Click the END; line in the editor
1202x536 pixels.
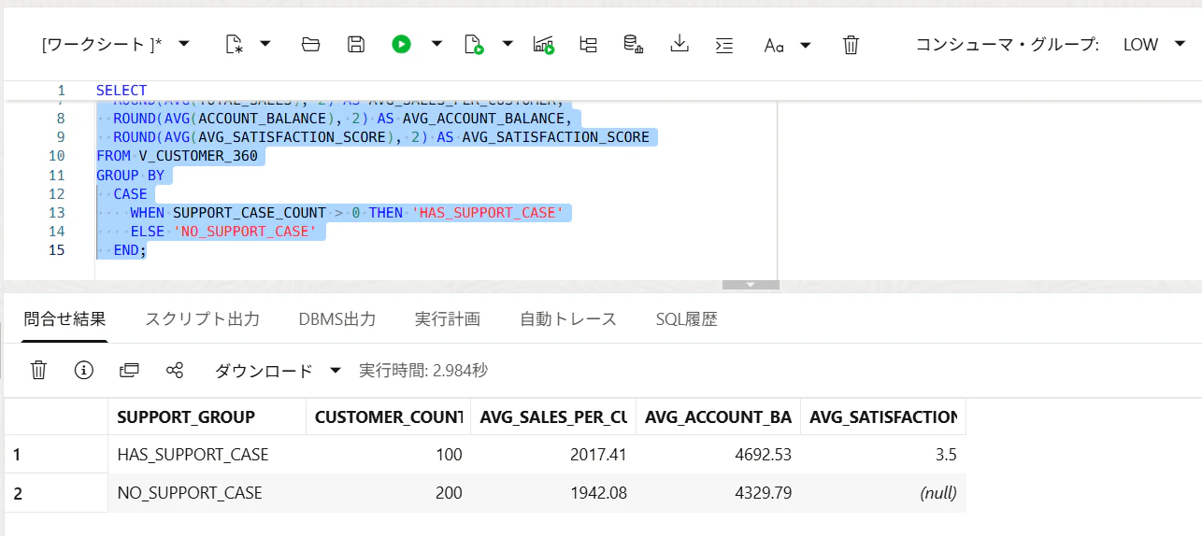(130, 250)
